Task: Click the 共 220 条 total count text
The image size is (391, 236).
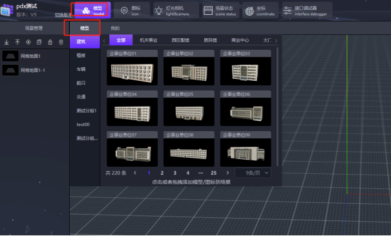Action: (x=116, y=173)
